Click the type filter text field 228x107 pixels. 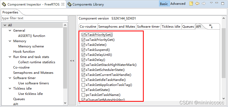click(35, 18)
